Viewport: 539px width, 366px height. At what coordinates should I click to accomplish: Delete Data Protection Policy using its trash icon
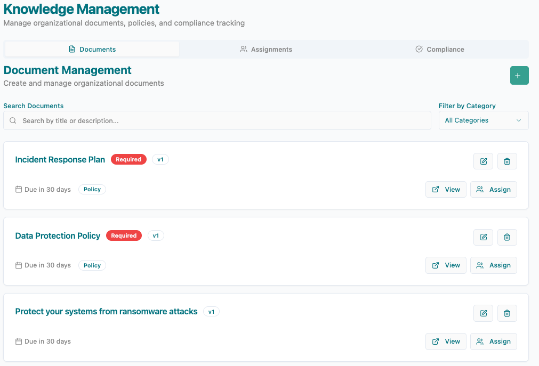(x=506, y=237)
